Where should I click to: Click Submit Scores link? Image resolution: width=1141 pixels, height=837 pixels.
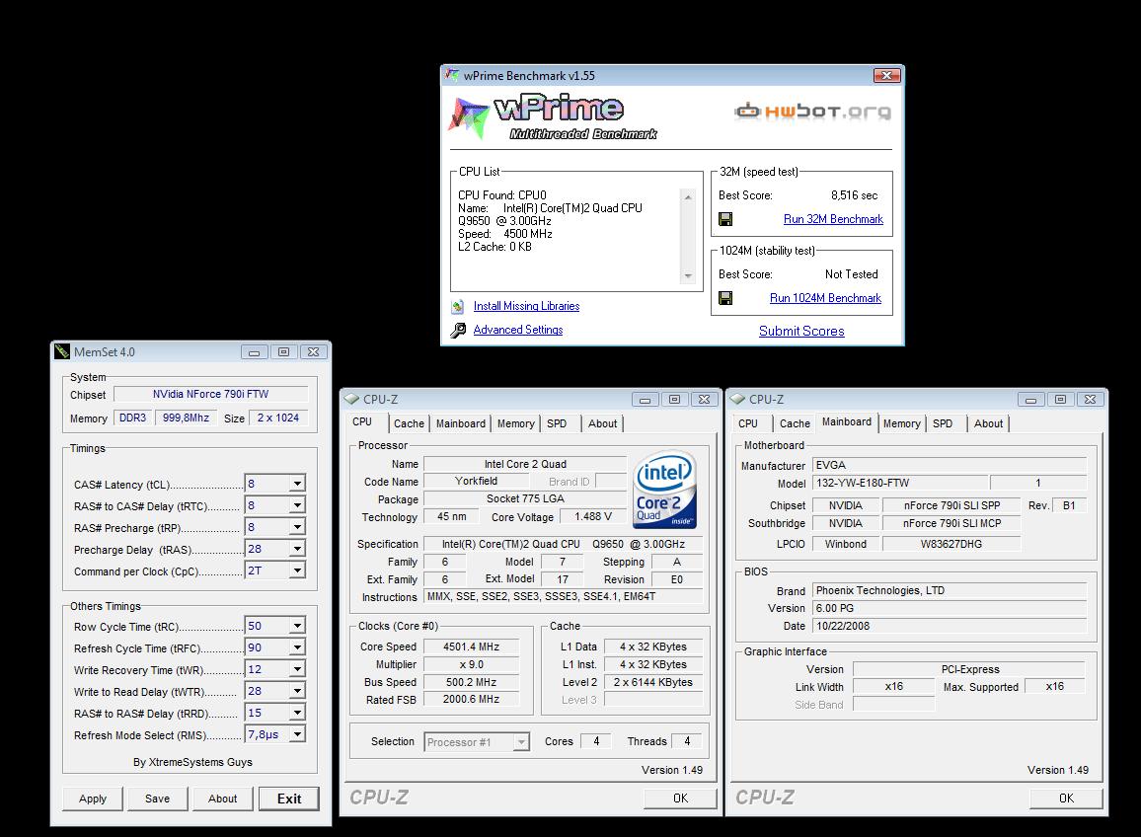click(801, 332)
